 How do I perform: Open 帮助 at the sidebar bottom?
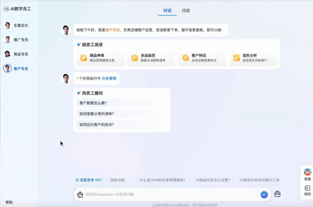[x=9, y=202]
